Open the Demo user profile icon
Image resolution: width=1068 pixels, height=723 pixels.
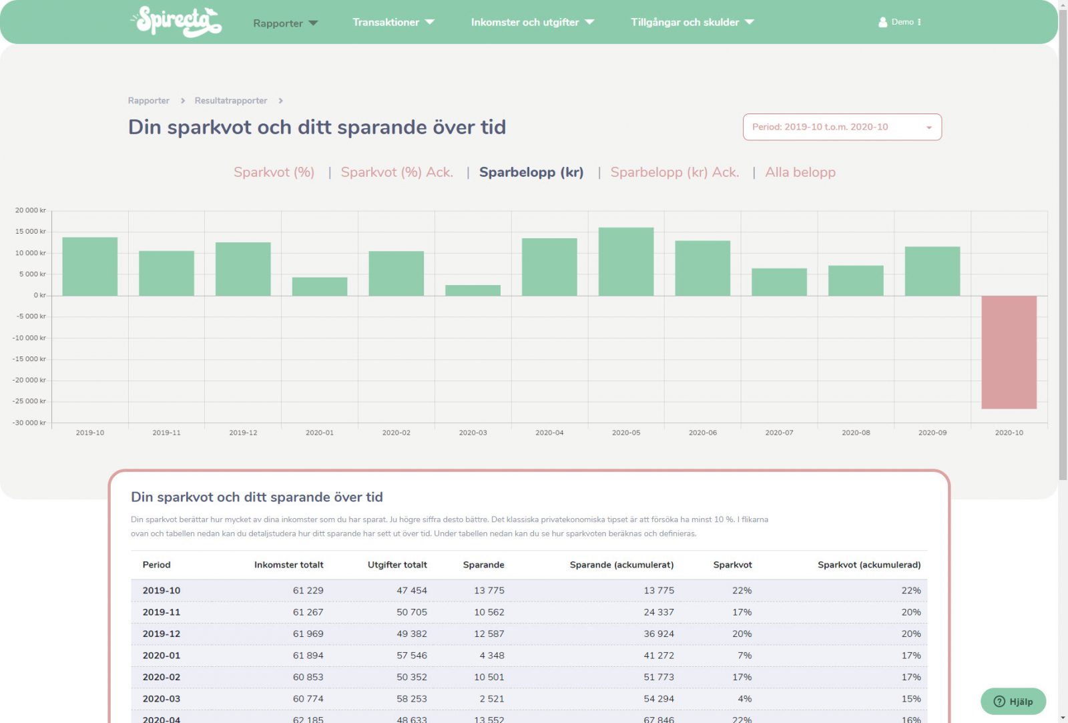(882, 22)
